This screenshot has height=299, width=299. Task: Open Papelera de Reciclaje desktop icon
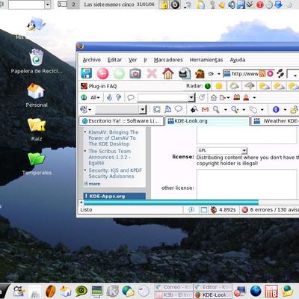point(37,58)
